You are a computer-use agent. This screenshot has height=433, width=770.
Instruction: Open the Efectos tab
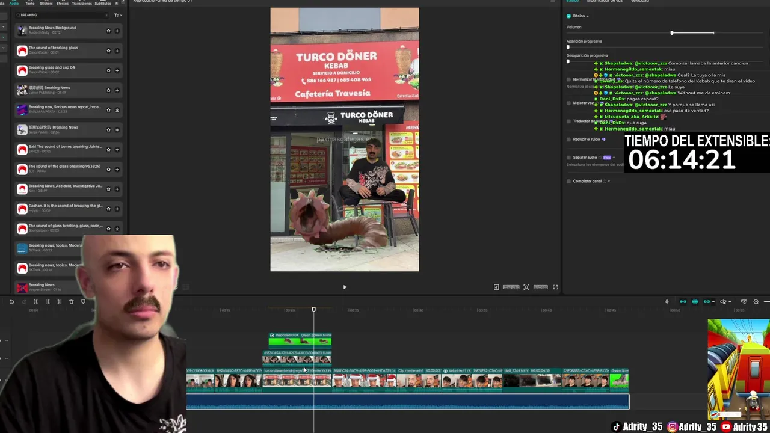(x=63, y=3)
